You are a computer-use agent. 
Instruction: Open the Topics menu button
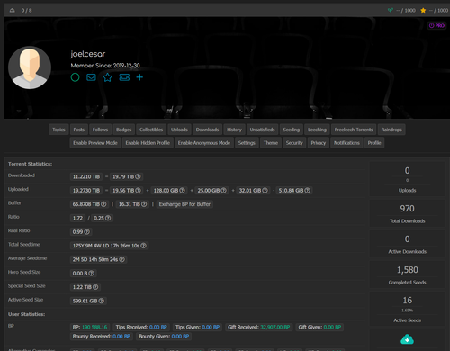tap(58, 130)
